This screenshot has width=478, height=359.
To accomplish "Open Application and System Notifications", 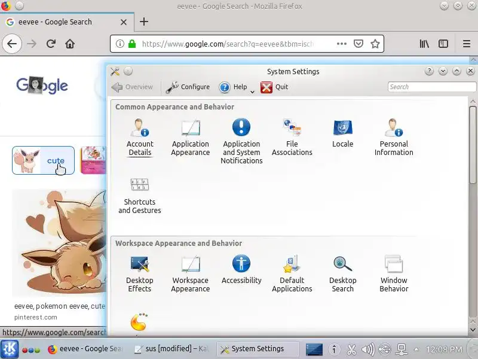I will coord(241,141).
